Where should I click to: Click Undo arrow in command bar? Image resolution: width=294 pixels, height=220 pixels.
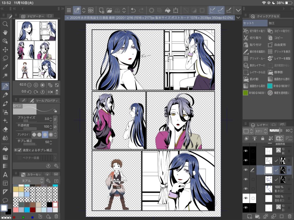pyautogui.click(x=133, y=10)
